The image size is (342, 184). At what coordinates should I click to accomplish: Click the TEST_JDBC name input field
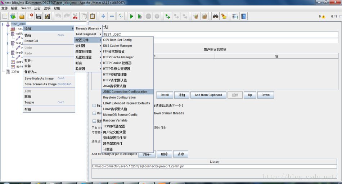point(220,34)
